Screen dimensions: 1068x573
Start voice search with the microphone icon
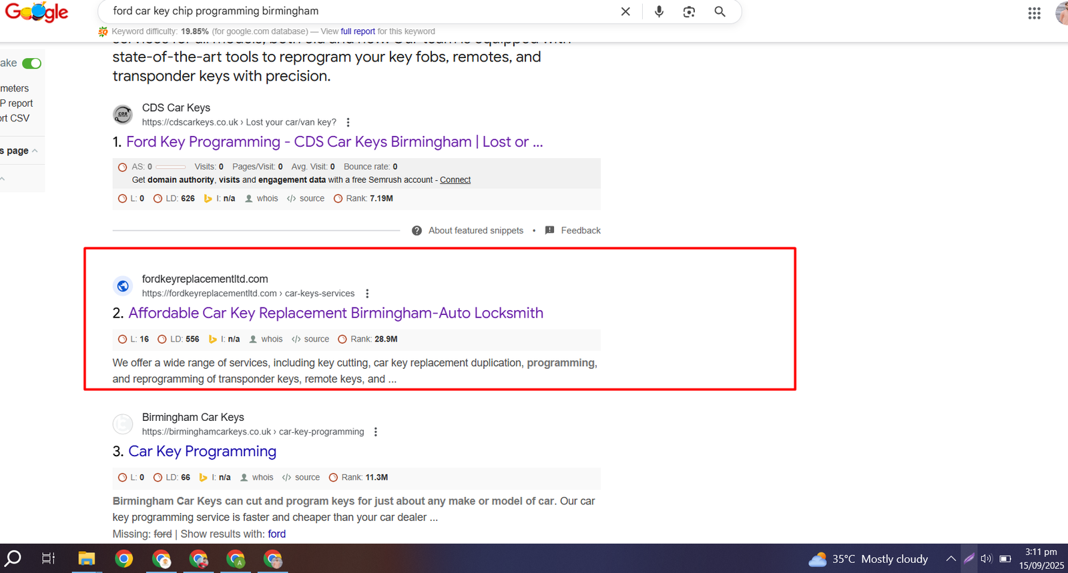659,11
